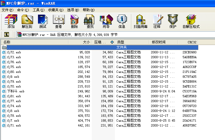Screen dimensions: 215x140
Task: Open the Tools (工具) menu
Action: click(38, 10)
